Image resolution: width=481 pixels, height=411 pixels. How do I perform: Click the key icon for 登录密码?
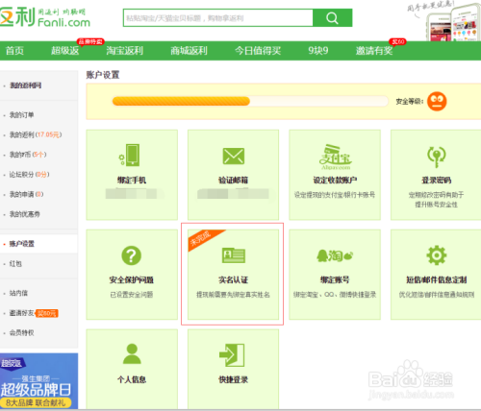437,157
